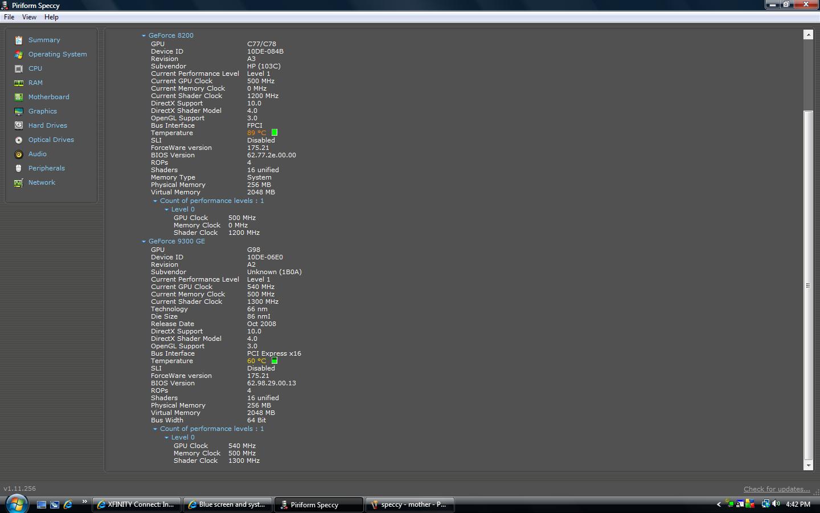
Task: Collapse performance levels count under GeForce 9300 GE
Action: [x=155, y=429]
